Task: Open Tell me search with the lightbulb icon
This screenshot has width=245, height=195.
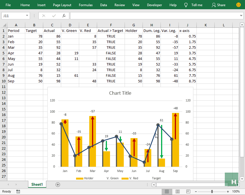Action: click(186, 5)
